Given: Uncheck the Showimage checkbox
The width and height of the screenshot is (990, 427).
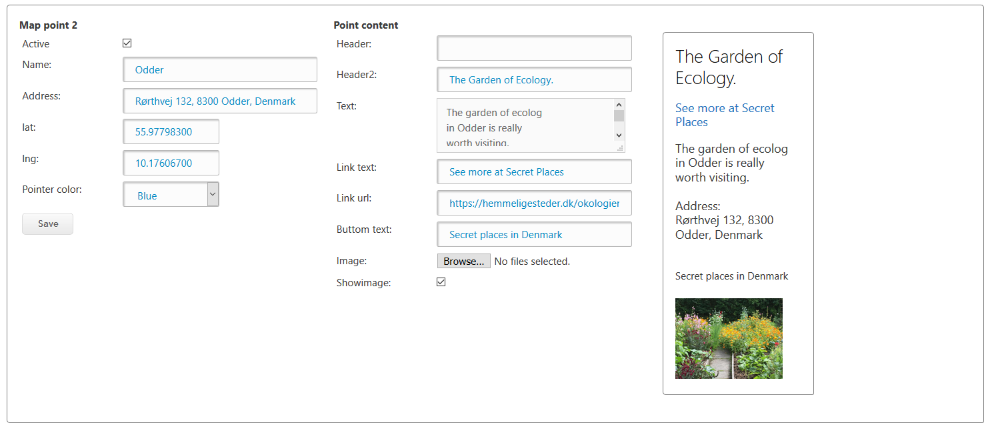Looking at the screenshot, I should [441, 282].
